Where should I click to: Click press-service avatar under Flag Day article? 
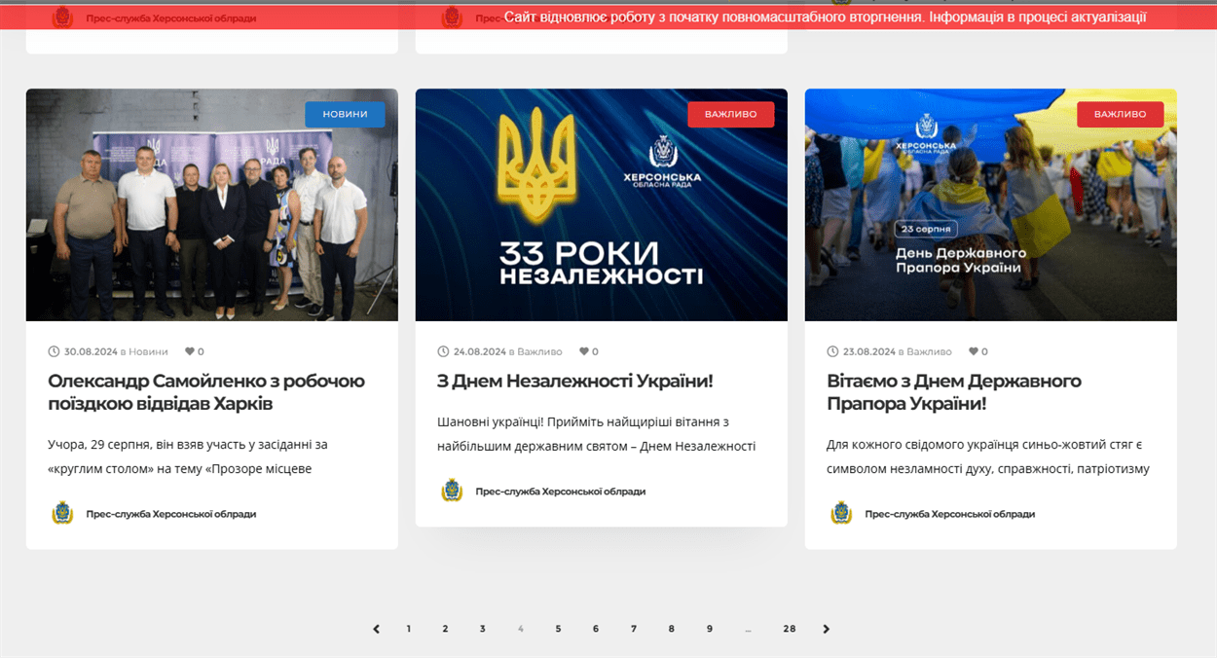[x=841, y=513]
